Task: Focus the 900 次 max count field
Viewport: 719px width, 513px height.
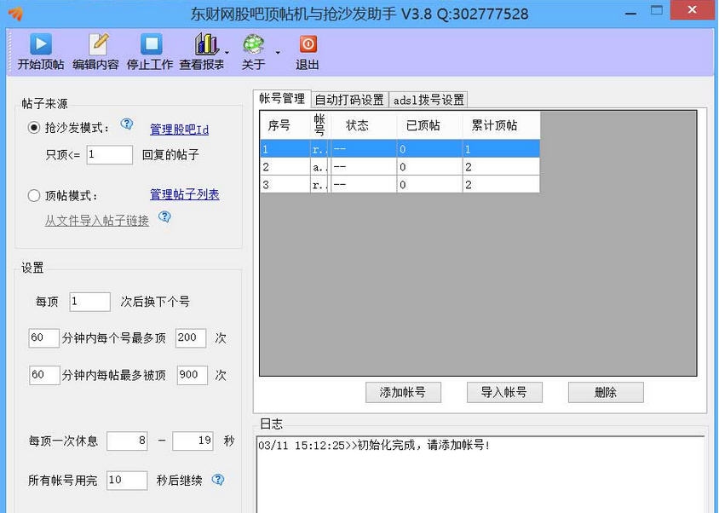Action: click(x=193, y=375)
